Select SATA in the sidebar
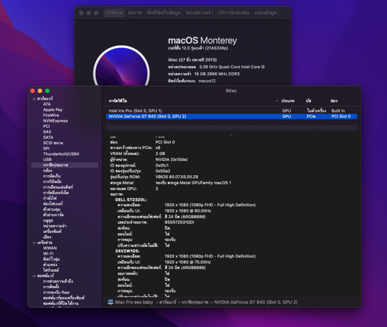Viewport: 387px width, 327px height. pos(48,137)
